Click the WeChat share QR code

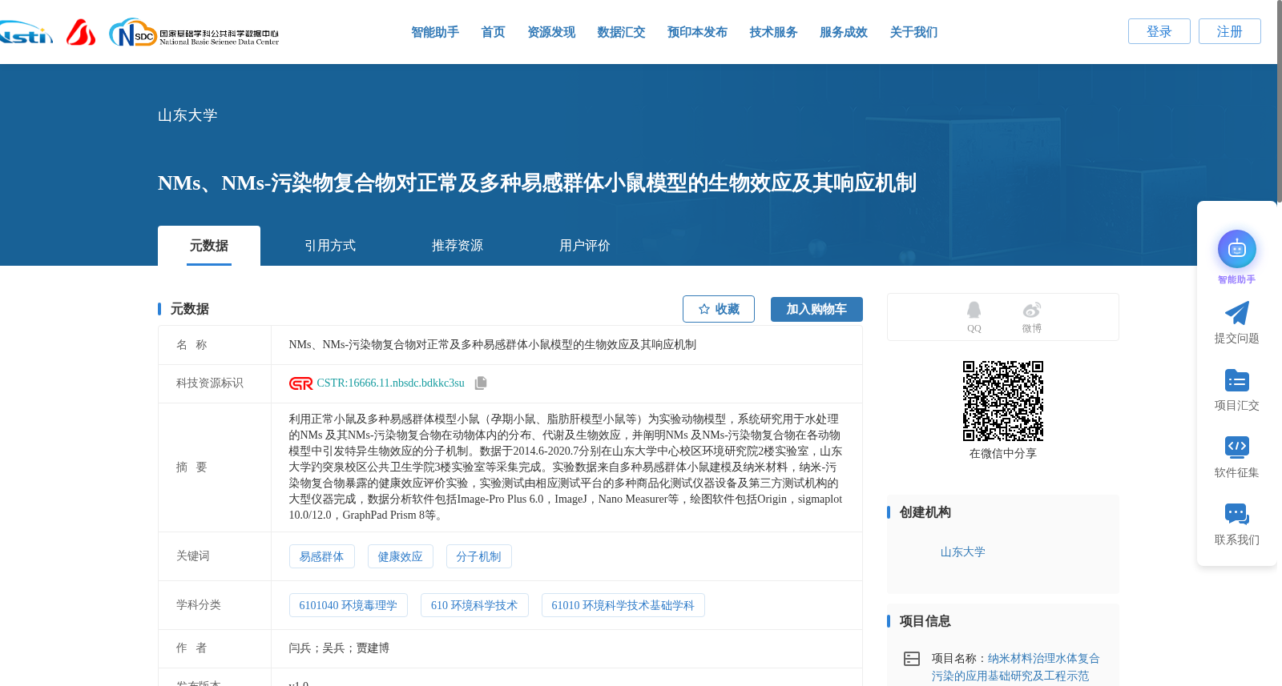coord(1003,401)
